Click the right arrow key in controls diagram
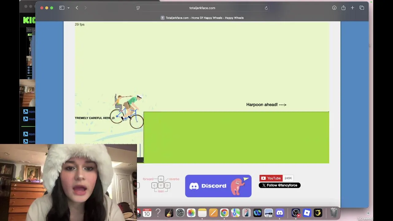The height and width of the screenshot is (221, 393). point(167,185)
